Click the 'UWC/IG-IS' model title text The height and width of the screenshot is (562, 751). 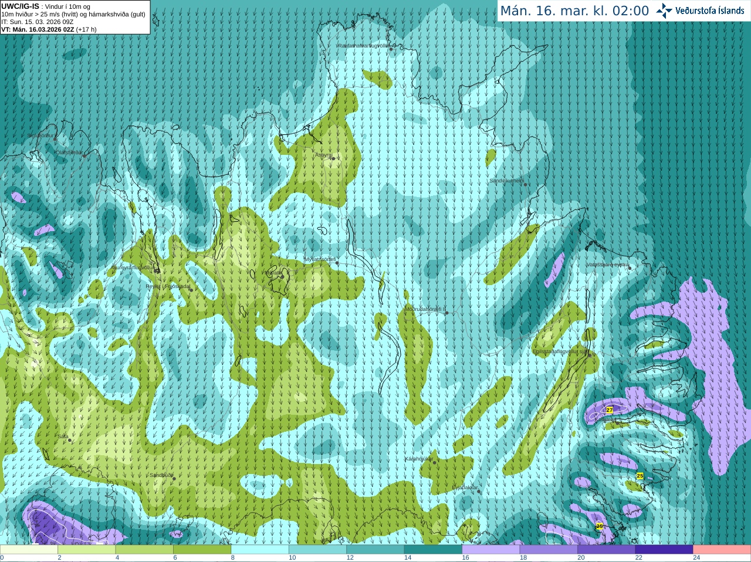[x=21, y=6]
